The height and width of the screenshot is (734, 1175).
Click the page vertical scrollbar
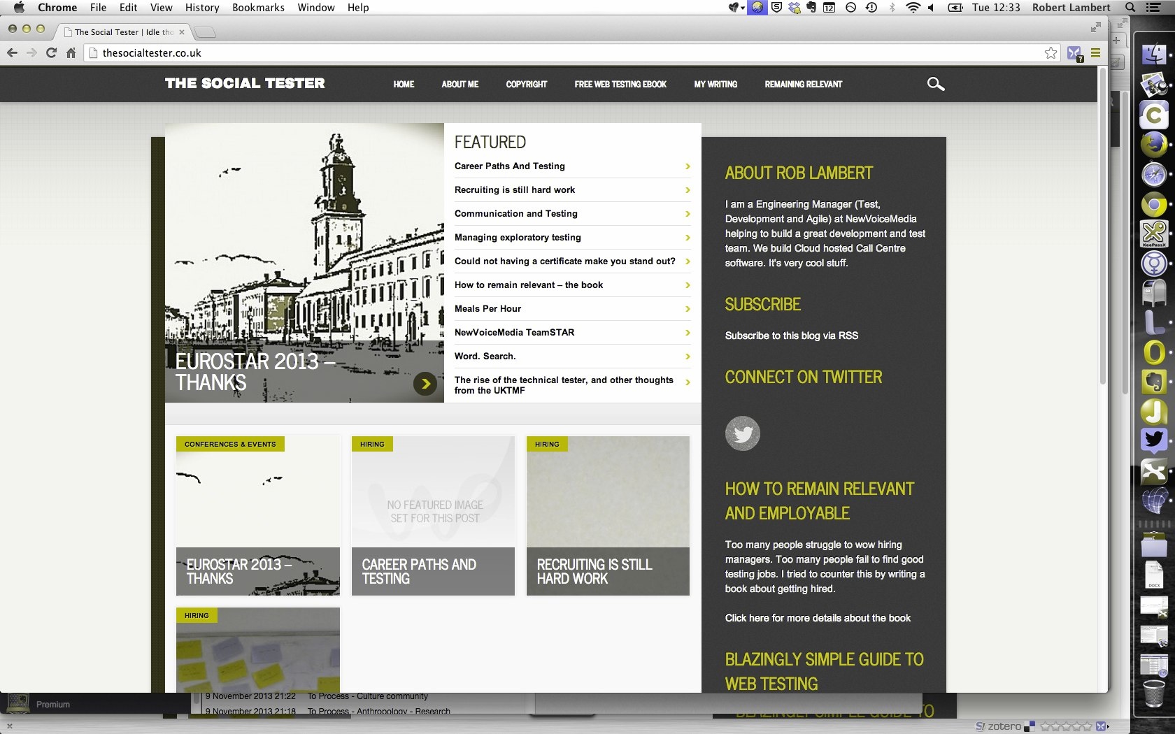click(1102, 225)
